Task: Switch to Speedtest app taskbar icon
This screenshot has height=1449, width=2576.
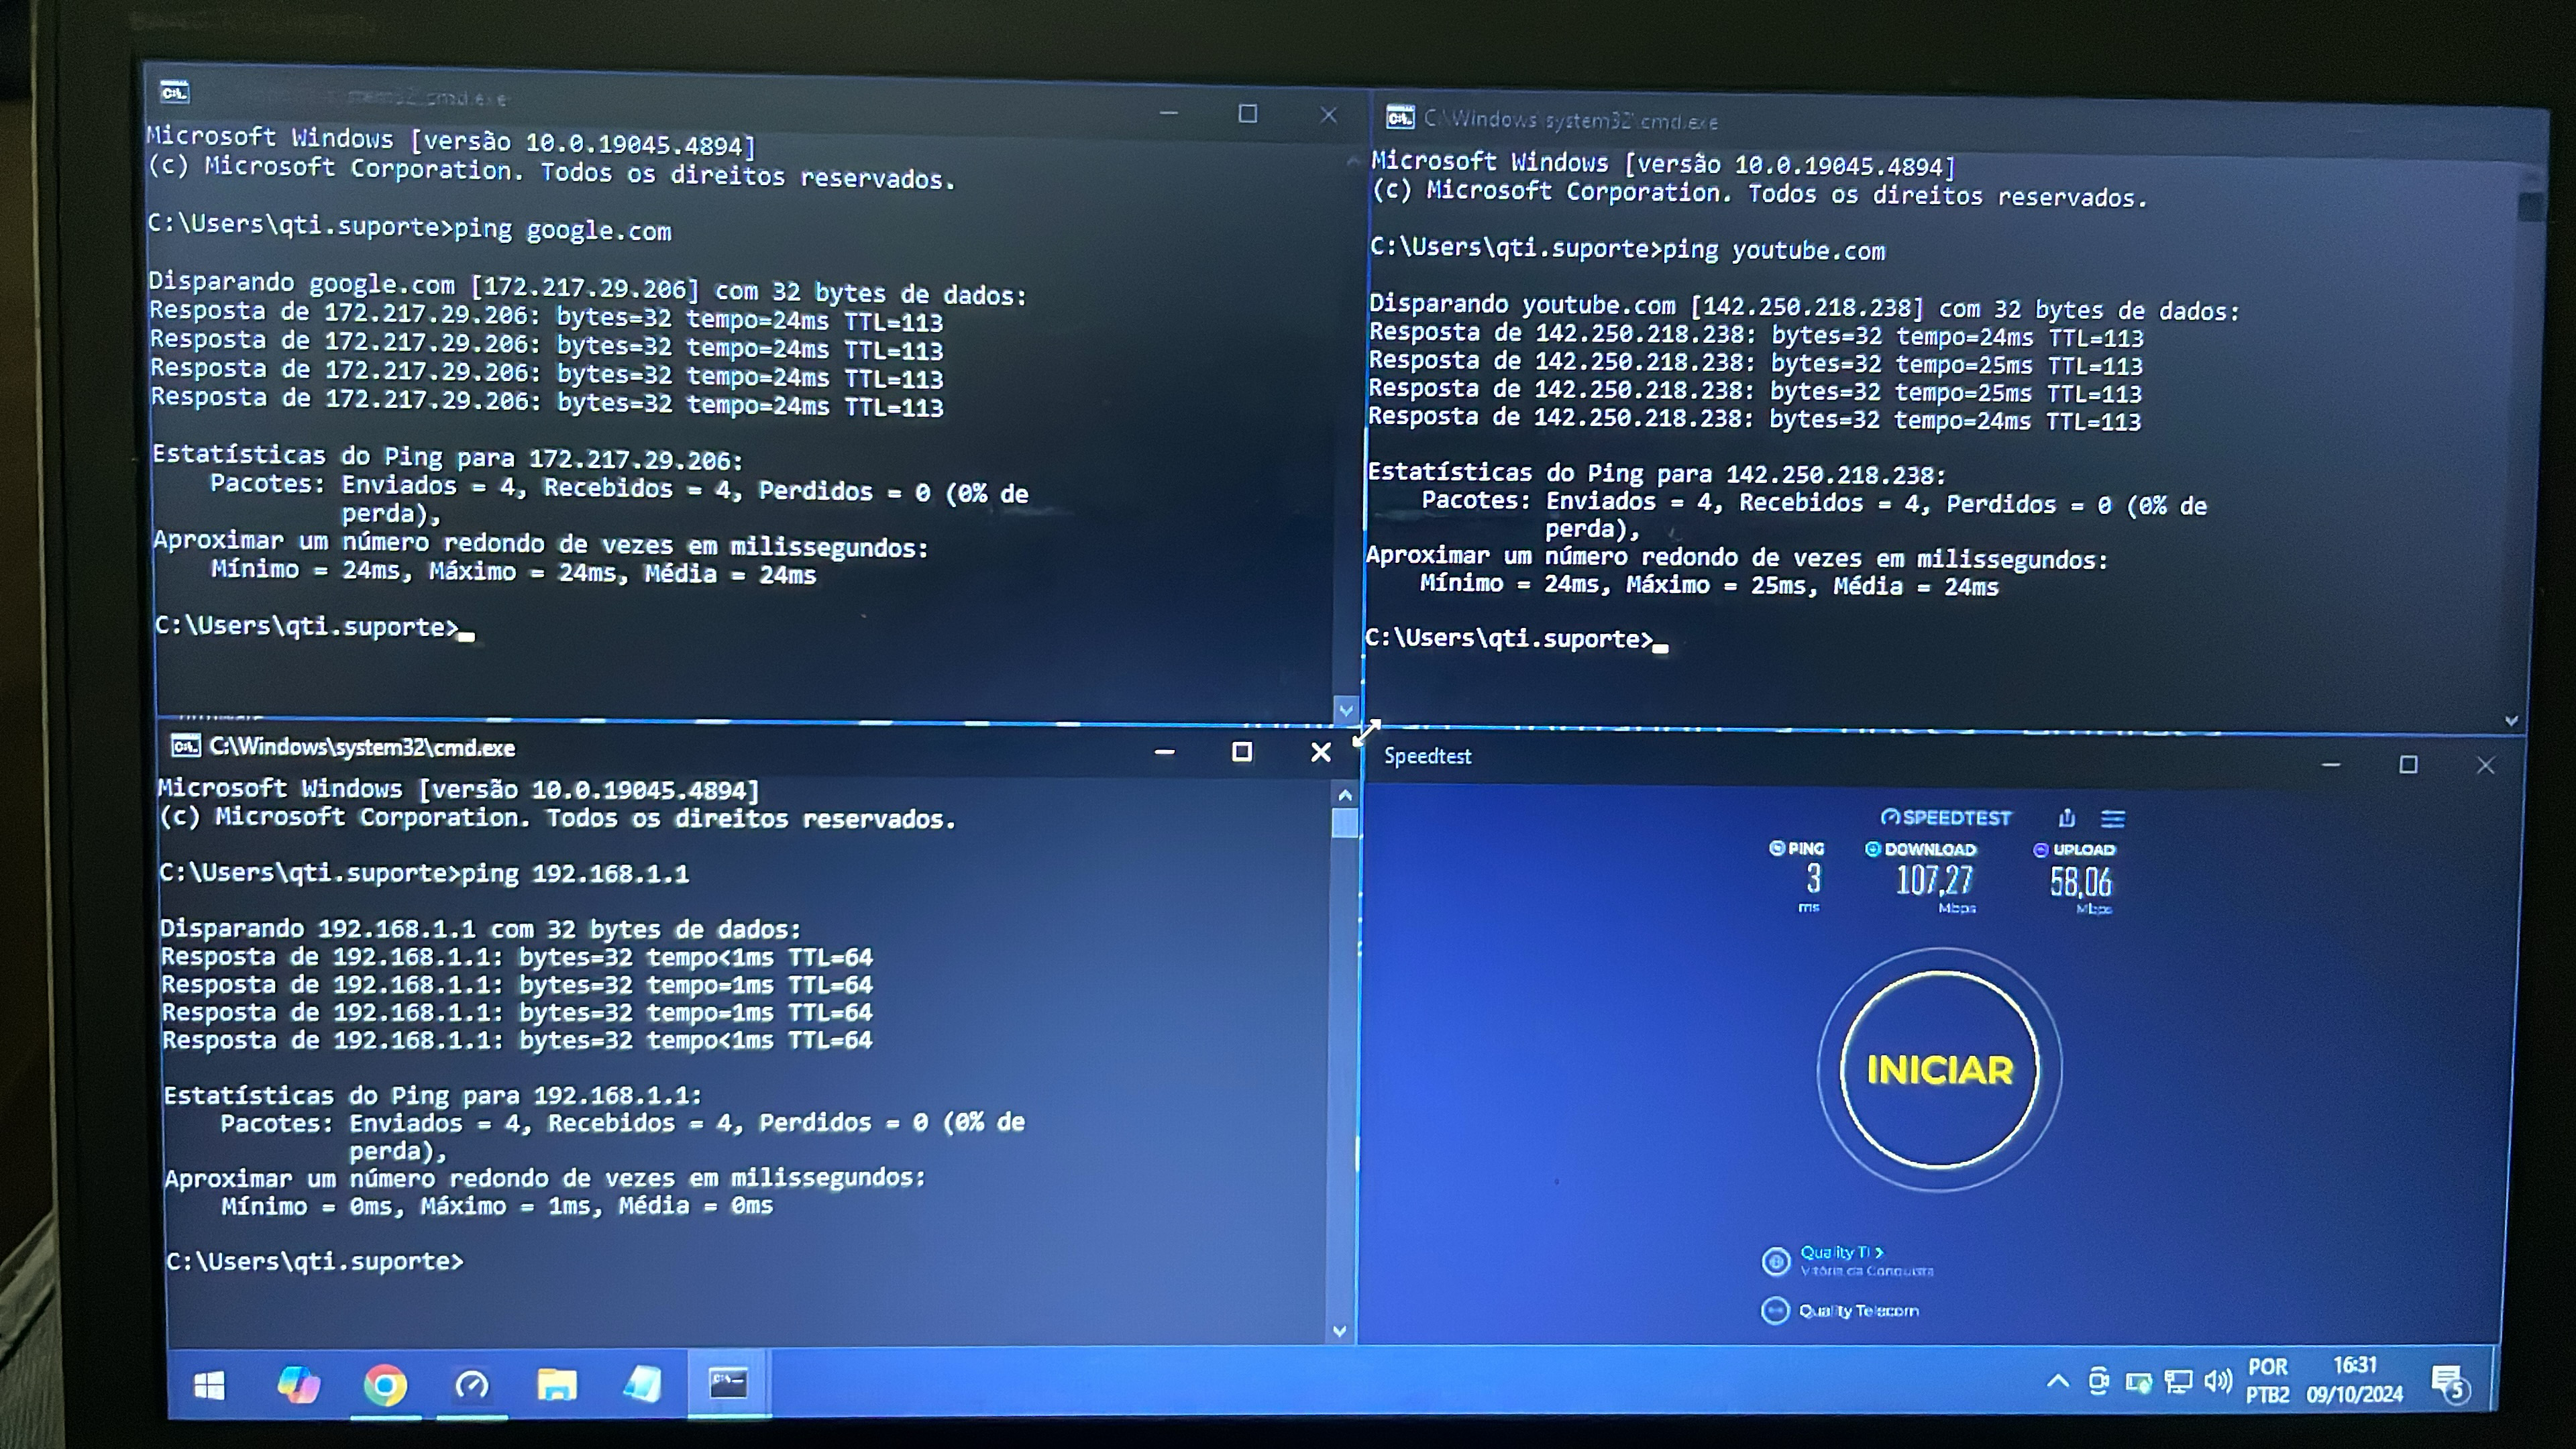Action: (472, 1385)
